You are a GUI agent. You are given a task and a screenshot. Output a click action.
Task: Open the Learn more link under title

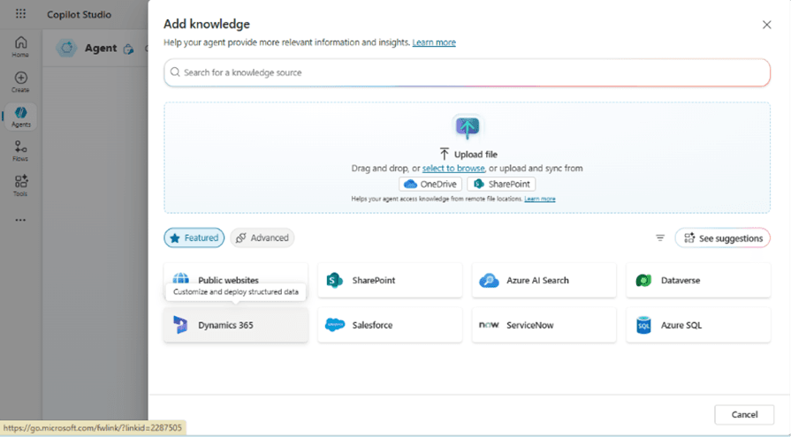coord(434,42)
